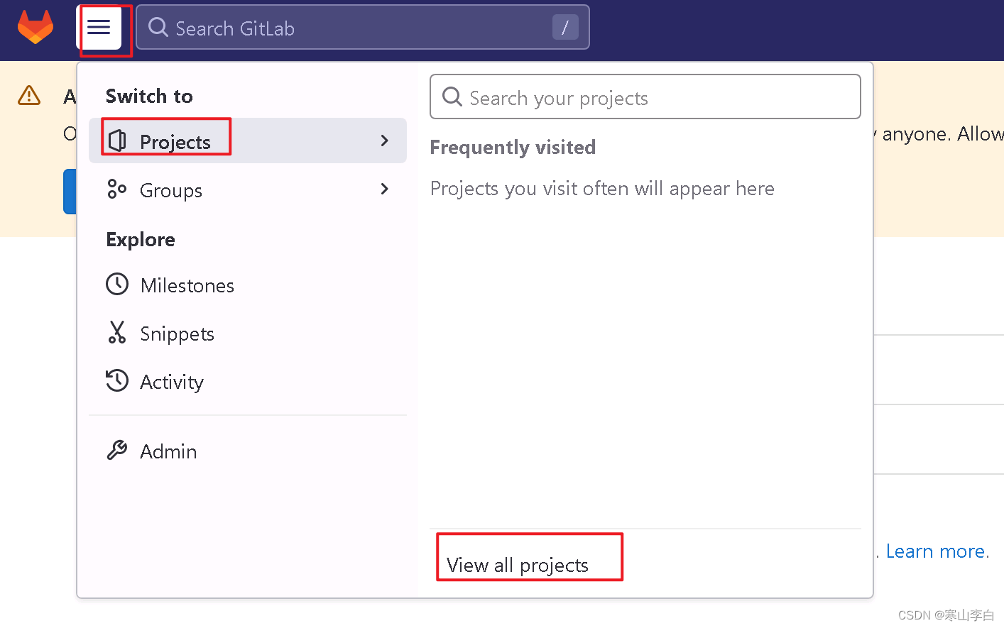Toggle the hamburger main menu button
This screenshot has height=628, width=1004.
tap(99, 28)
